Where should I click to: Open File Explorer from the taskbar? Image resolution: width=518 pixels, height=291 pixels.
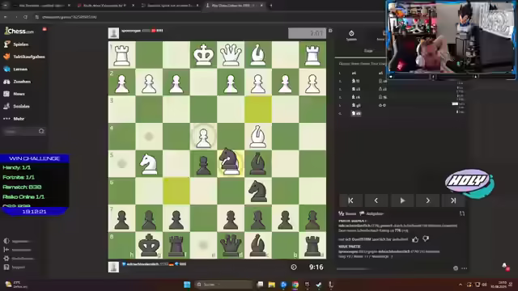pyautogui.click(x=272, y=285)
